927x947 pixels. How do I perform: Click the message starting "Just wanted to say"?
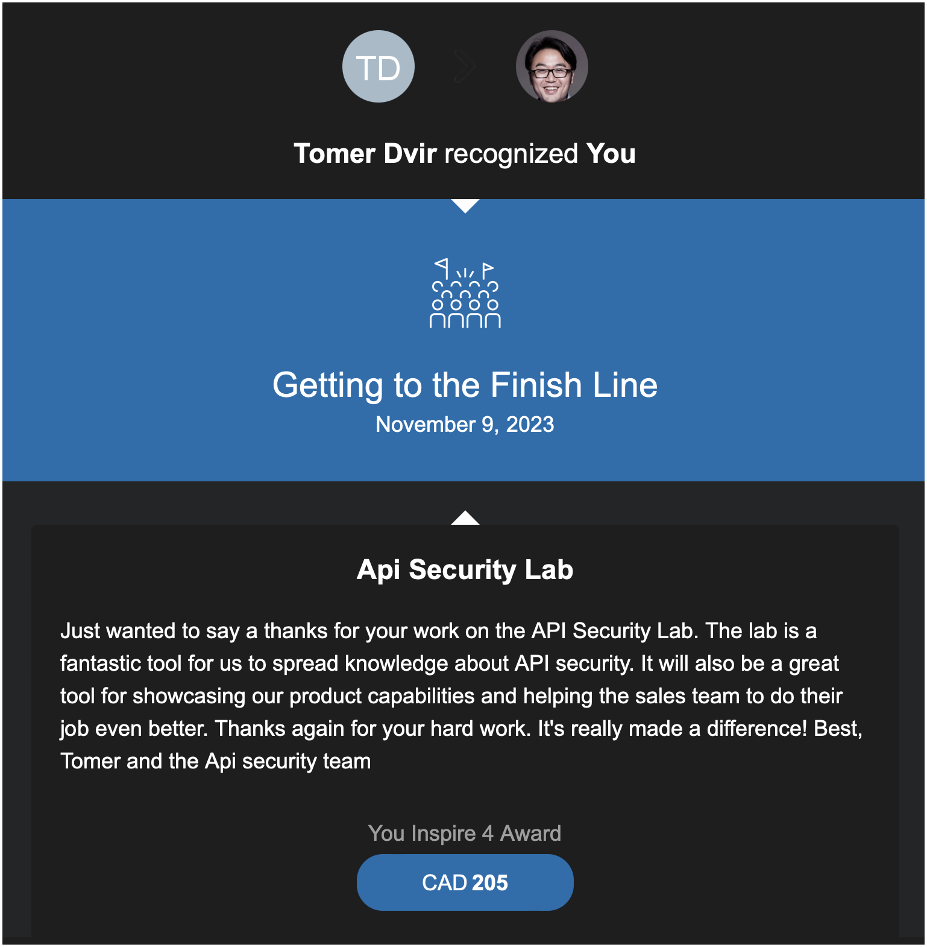pos(438,631)
